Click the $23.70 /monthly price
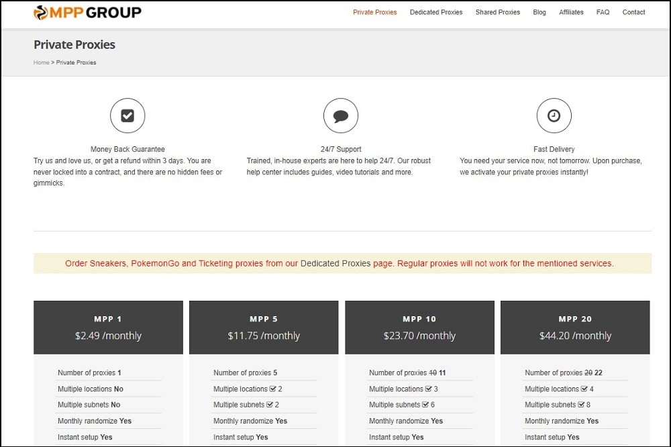Screen dimensions: 671x447 tap(419, 336)
